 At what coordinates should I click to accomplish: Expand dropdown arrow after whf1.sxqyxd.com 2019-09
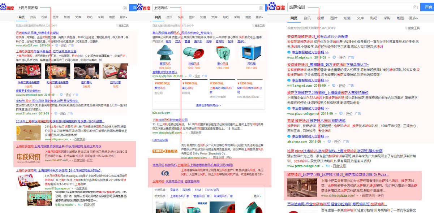pyautogui.click(x=329, y=86)
